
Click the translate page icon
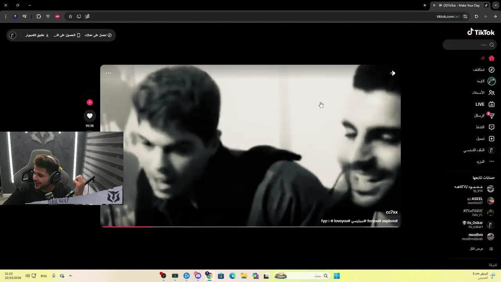pos(87,16)
